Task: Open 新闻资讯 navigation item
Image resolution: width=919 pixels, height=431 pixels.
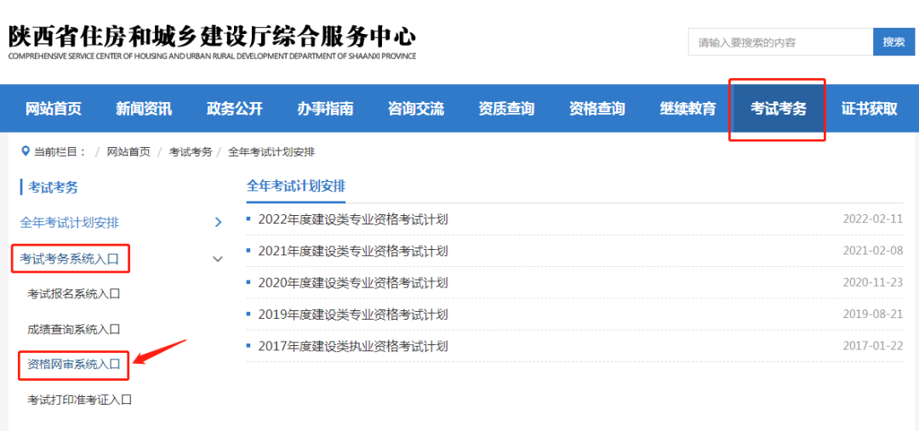Action: (144, 109)
